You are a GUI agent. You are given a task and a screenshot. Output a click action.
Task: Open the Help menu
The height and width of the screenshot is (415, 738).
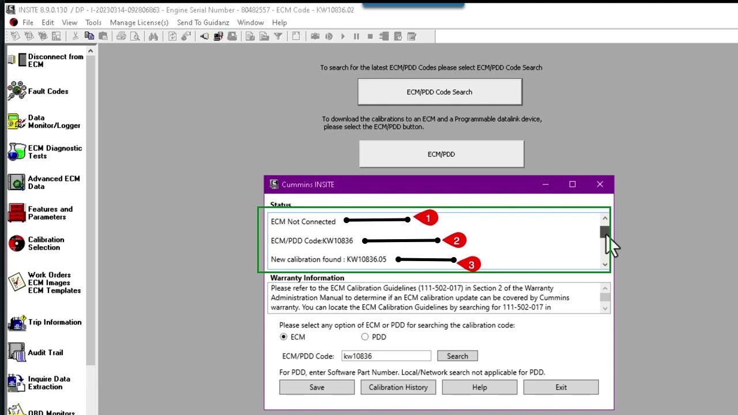[x=279, y=22]
